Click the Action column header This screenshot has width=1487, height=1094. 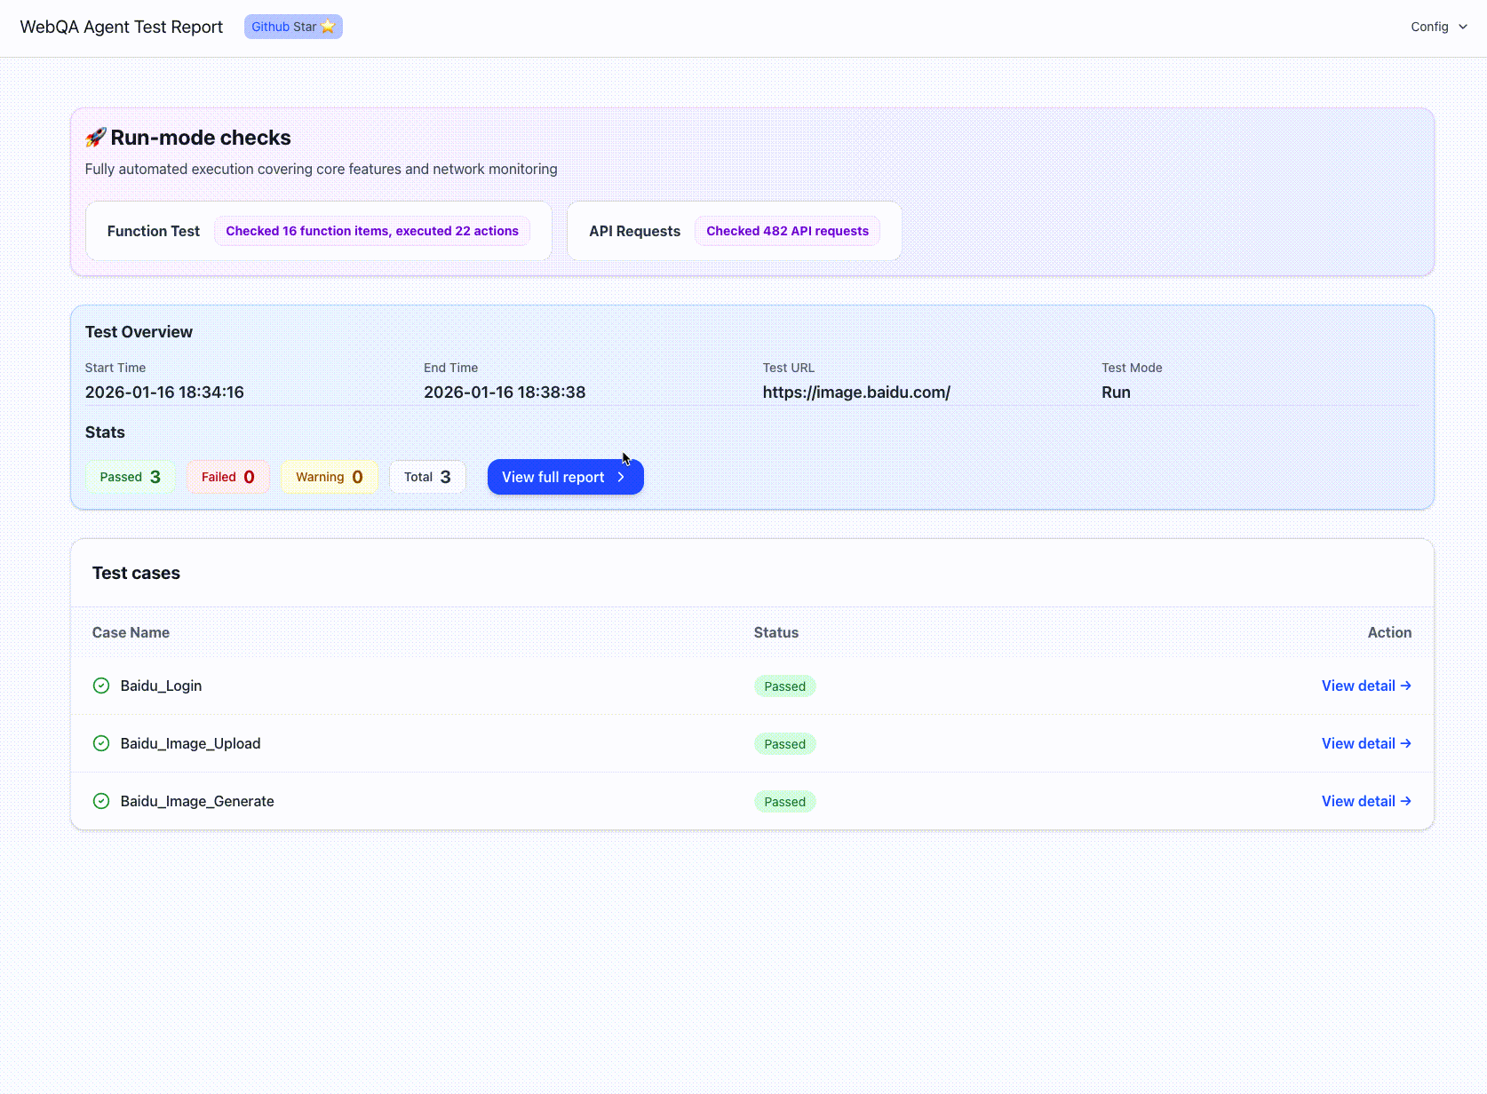coord(1389,632)
